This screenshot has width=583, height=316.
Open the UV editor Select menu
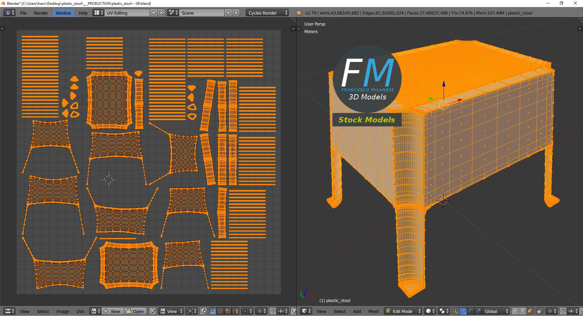tap(43, 311)
